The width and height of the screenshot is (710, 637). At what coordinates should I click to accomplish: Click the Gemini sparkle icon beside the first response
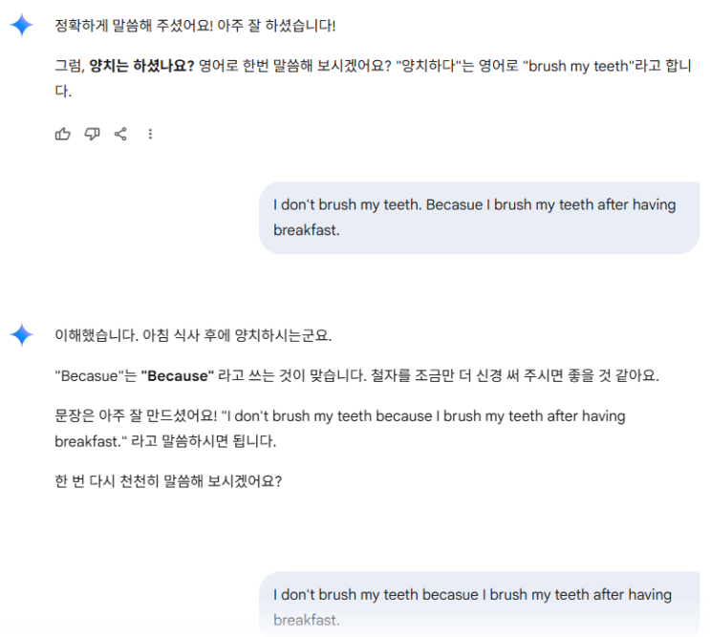pyautogui.click(x=22, y=26)
